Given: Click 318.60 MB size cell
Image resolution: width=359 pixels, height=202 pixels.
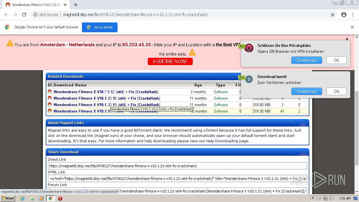Looking at the screenshot, I should (x=261, y=105).
